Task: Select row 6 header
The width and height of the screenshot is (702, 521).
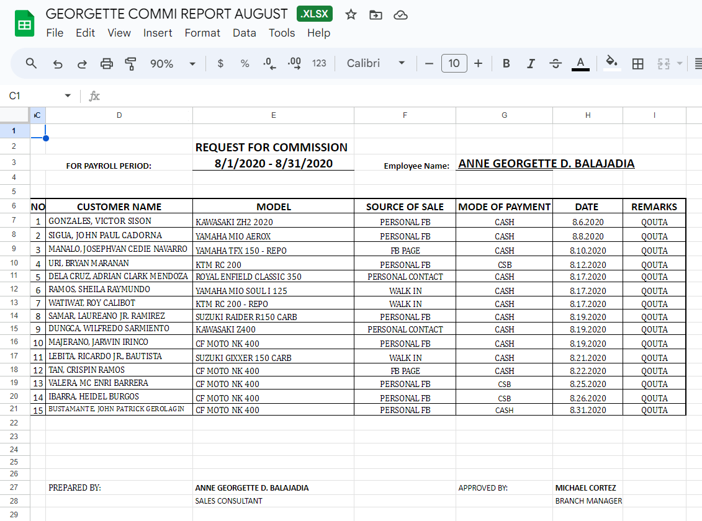Action: click(x=14, y=206)
